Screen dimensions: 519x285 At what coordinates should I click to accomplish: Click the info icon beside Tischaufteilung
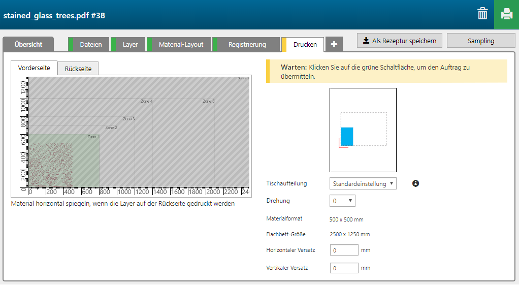415,183
